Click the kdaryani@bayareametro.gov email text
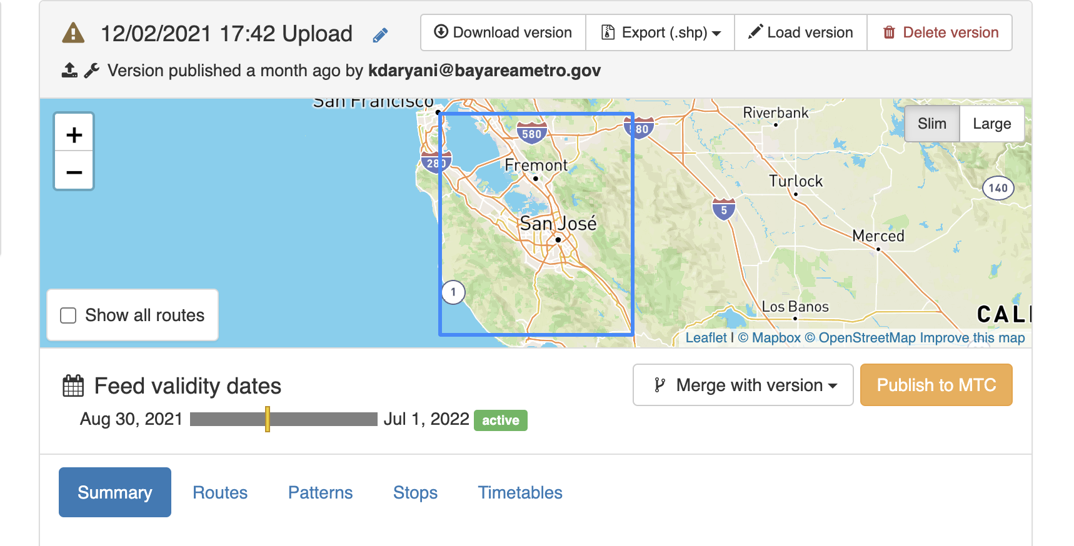The image size is (1074, 546). pyautogui.click(x=484, y=70)
